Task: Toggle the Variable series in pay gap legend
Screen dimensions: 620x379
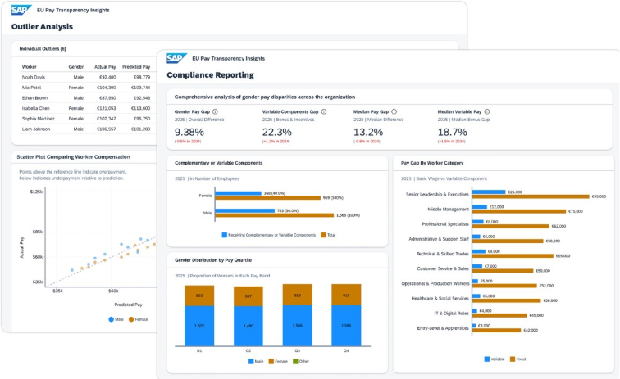Action: 487,359
